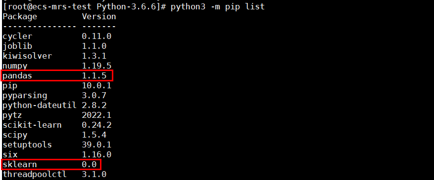The image size is (434, 180).
Task: Click the scikit-learn package name
Action: (x=32, y=125)
